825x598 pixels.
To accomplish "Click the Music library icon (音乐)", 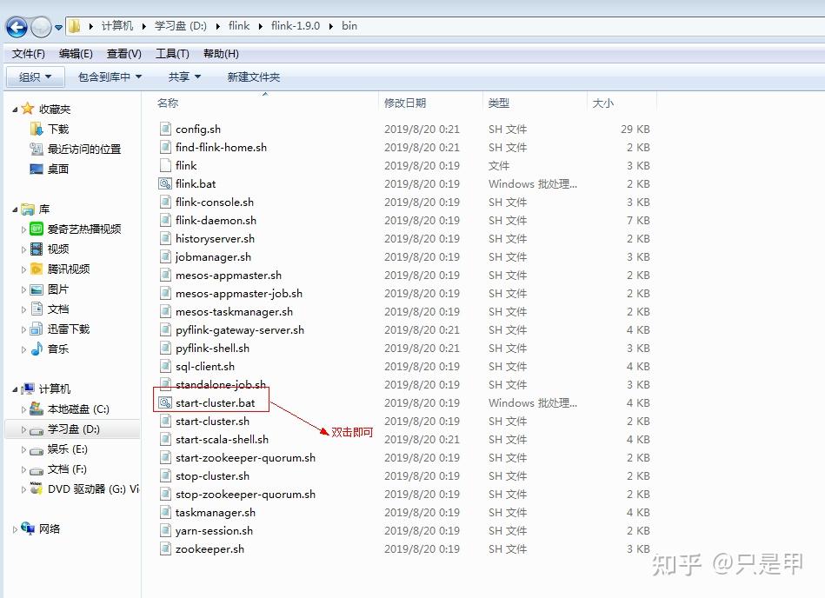I will pos(37,349).
